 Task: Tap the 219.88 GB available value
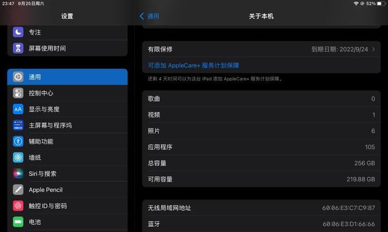[x=361, y=179]
